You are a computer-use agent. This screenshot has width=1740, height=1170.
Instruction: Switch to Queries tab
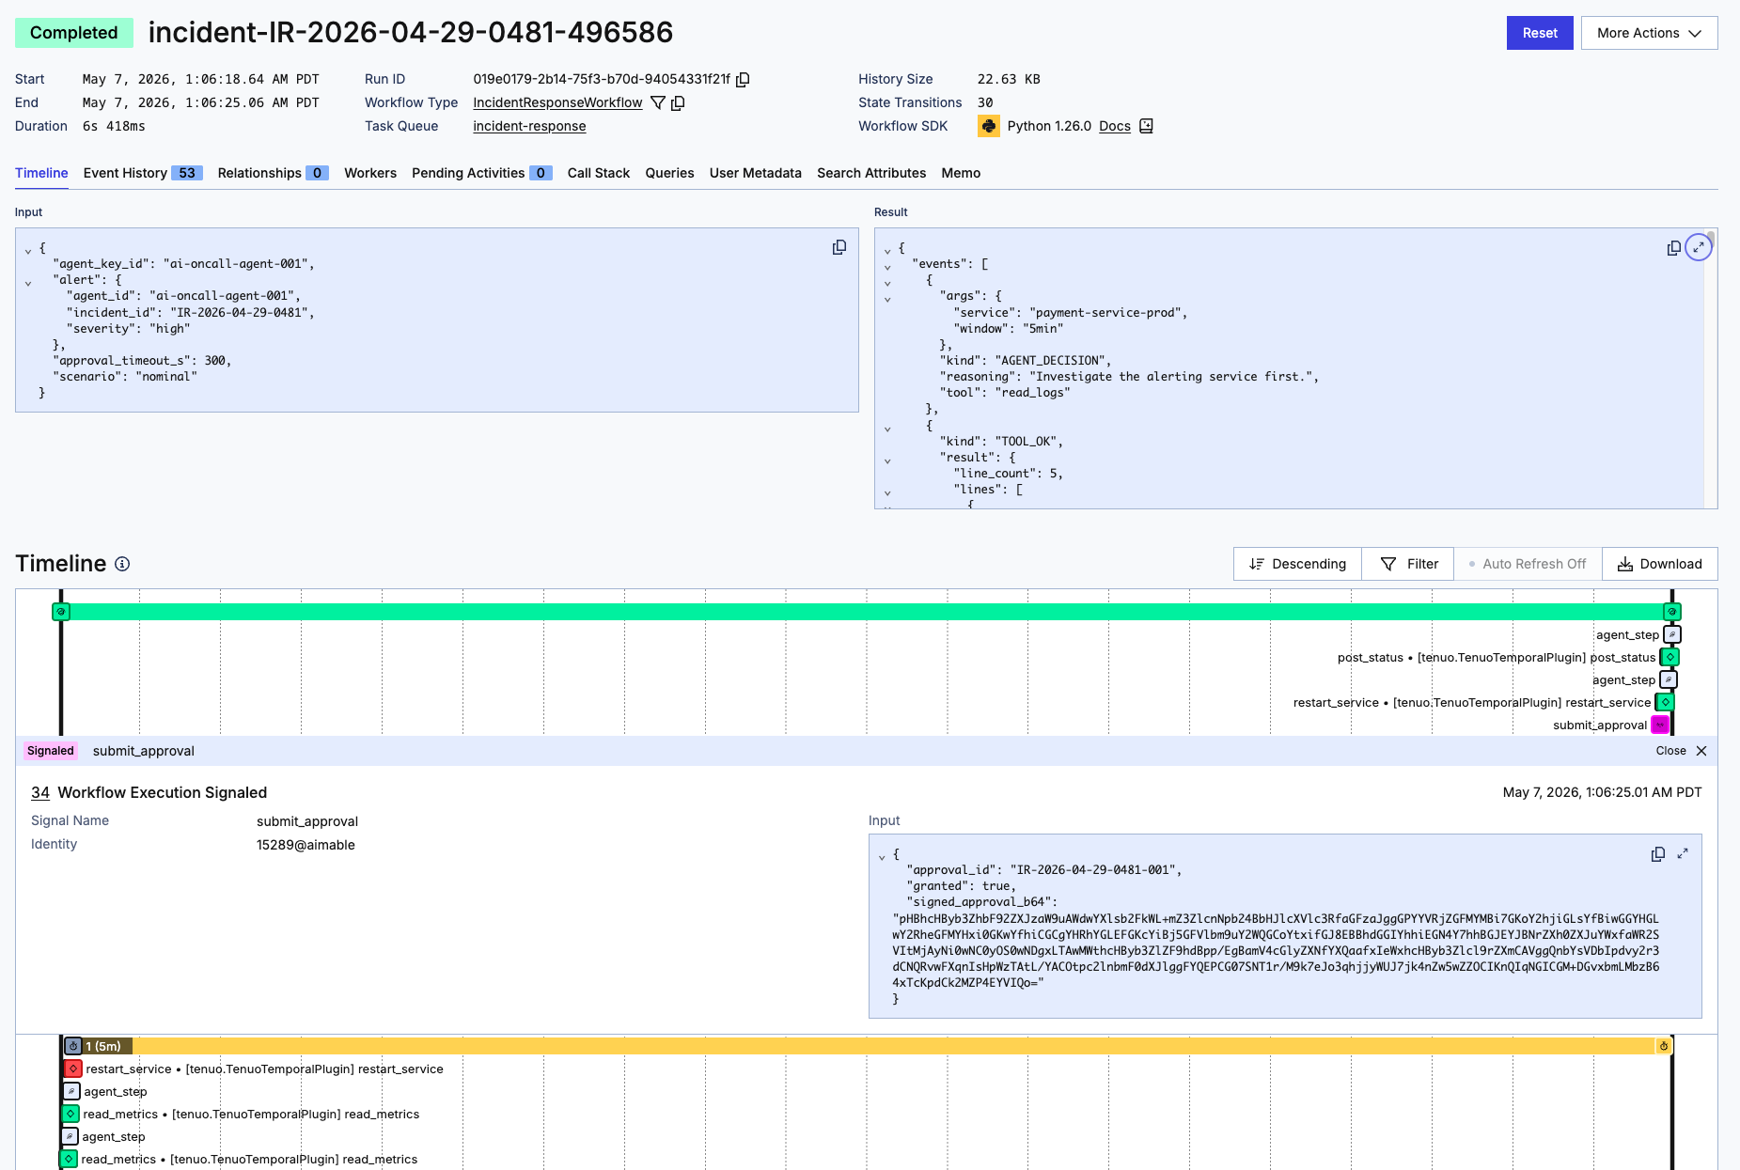(x=669, y=173)
